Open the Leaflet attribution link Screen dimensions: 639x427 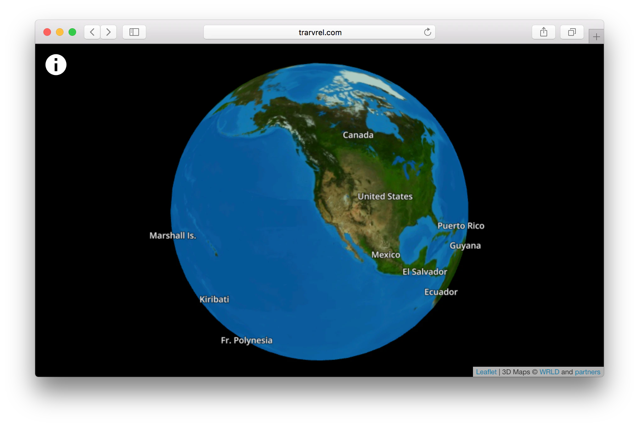486,372
